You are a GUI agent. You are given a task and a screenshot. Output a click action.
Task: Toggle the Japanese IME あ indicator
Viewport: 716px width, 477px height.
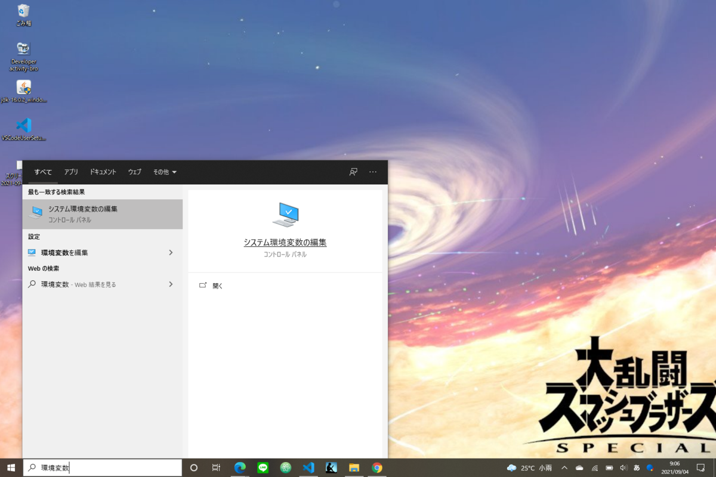637,468
